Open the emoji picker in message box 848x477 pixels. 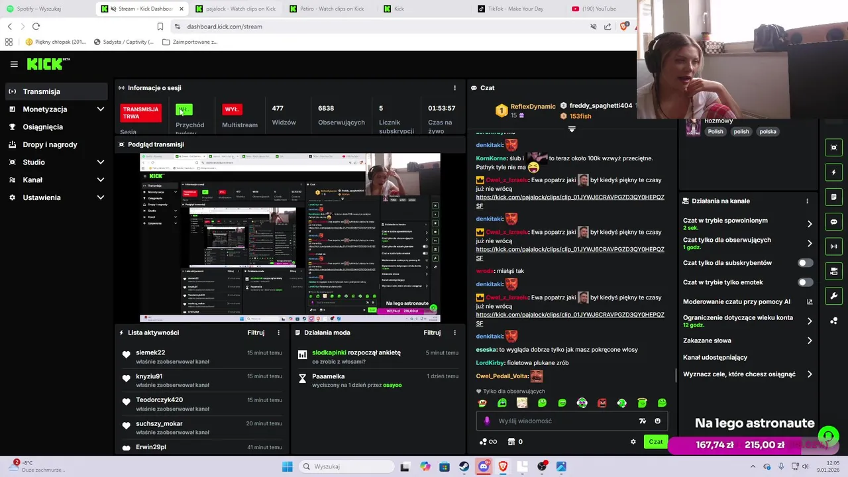657,421
